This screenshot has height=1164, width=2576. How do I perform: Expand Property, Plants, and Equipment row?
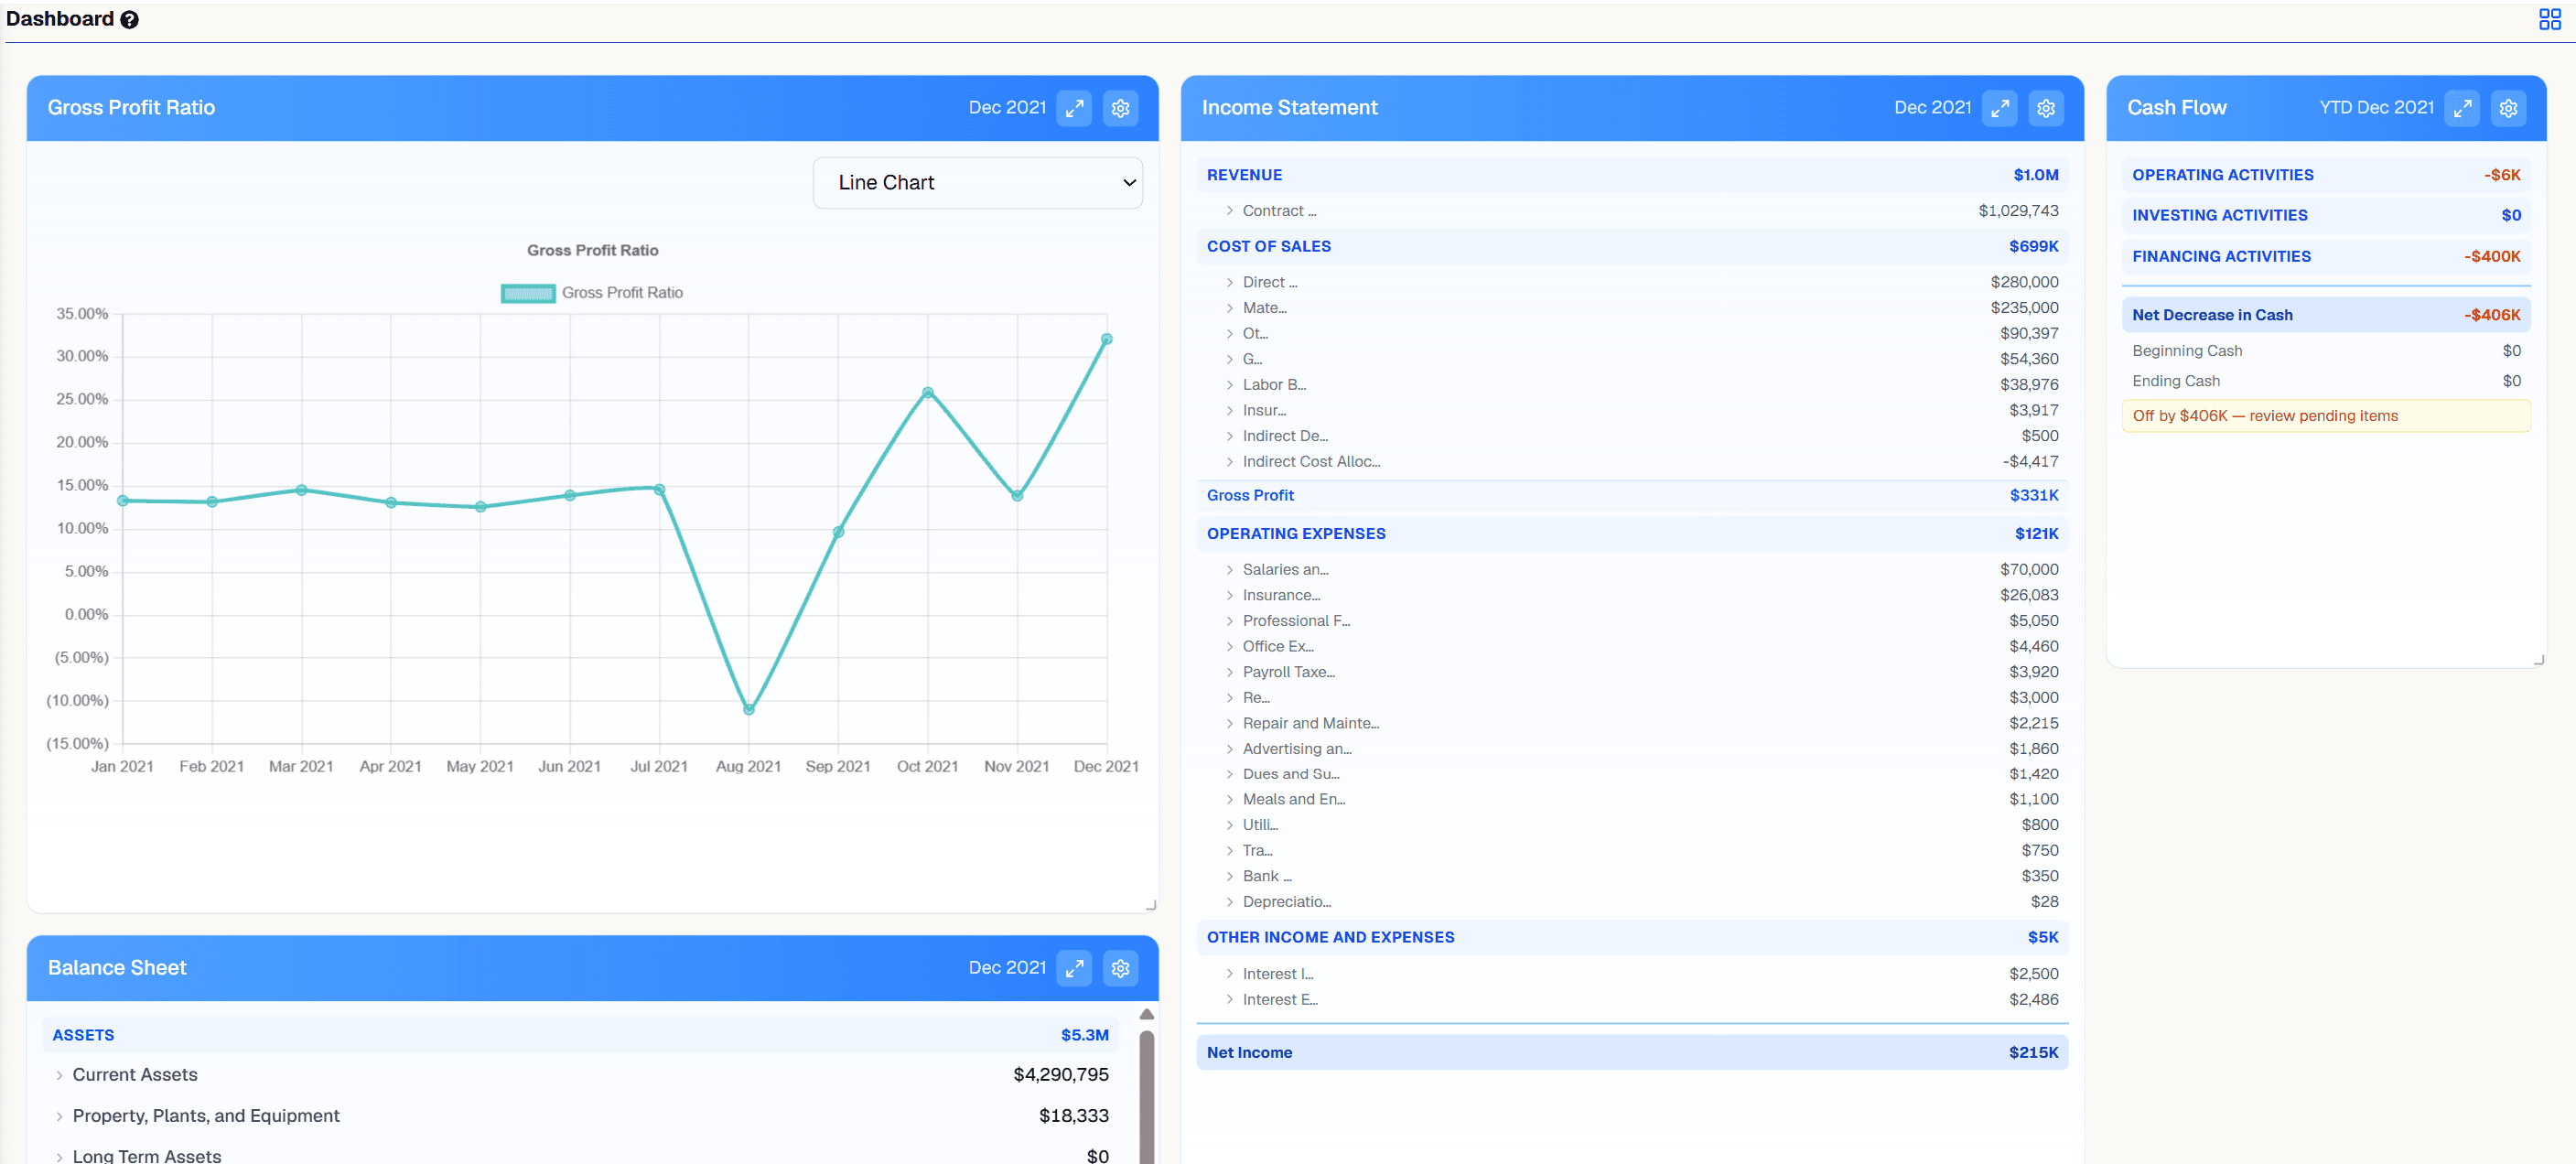pyautogui.click(x=59, y=1116)
